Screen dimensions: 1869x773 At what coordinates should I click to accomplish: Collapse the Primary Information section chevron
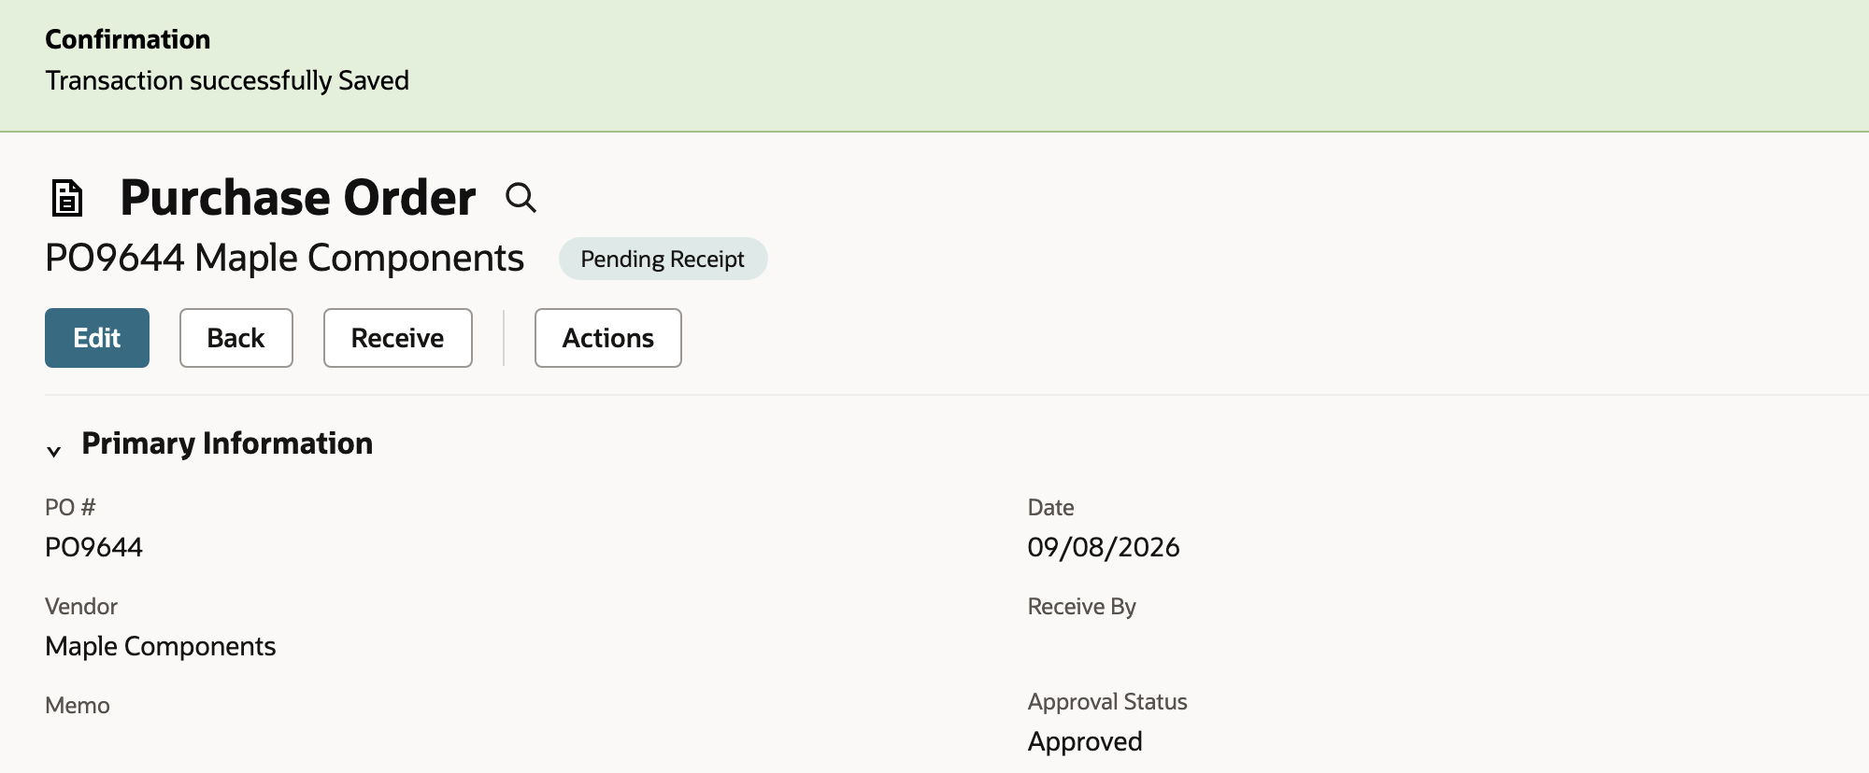[x=54, y=451]
